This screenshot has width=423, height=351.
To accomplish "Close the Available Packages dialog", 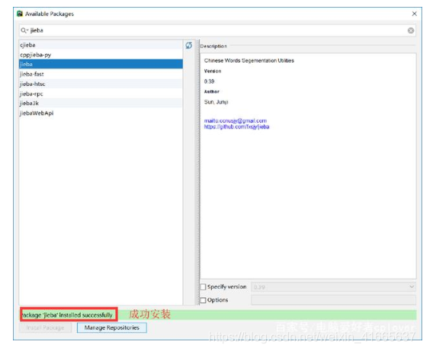I will click(415, 14).
